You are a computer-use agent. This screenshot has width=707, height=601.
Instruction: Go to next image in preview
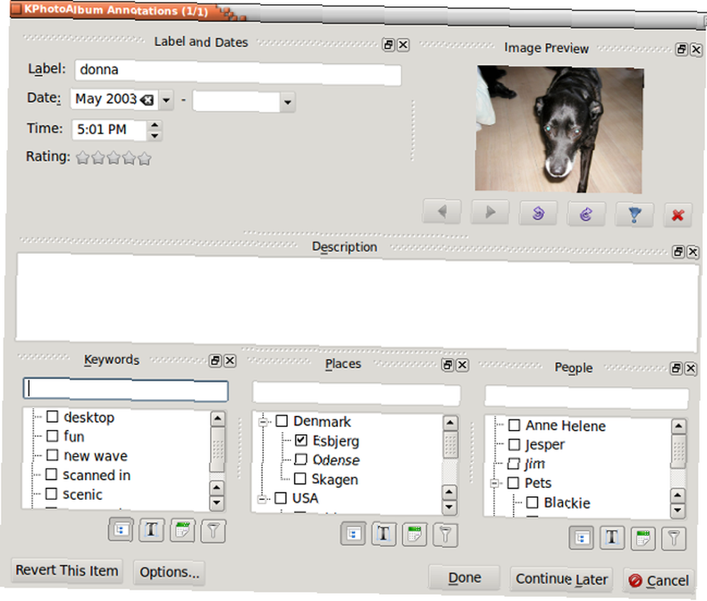[490, 212]
